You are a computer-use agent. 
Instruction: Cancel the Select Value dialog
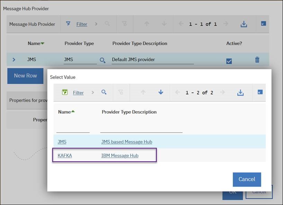click(x=247, y=179)
